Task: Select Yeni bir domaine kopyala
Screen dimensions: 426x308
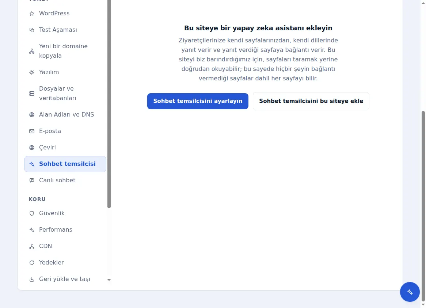Action: [x=65, y=51]
